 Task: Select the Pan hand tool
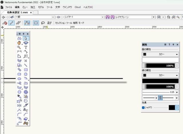click(x=19, y=43)
